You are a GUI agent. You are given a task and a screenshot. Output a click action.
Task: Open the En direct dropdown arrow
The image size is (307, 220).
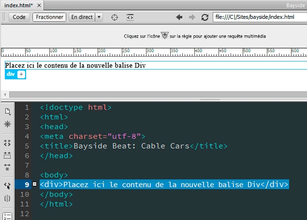coord(99,17)
